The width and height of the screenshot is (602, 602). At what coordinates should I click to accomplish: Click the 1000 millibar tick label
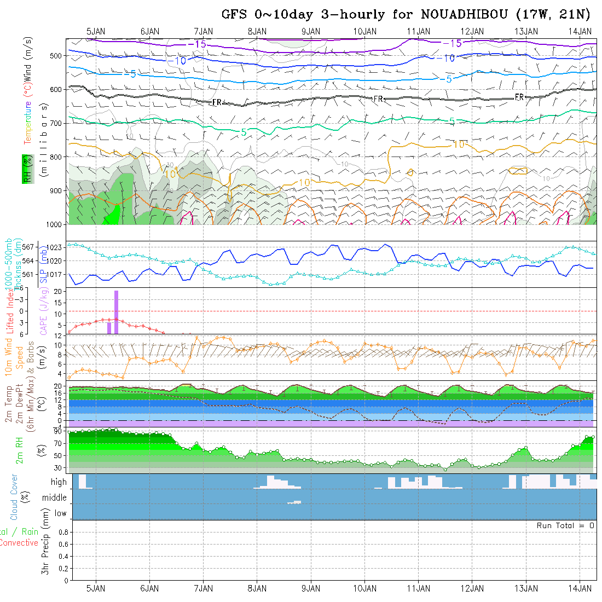[55, 224]
